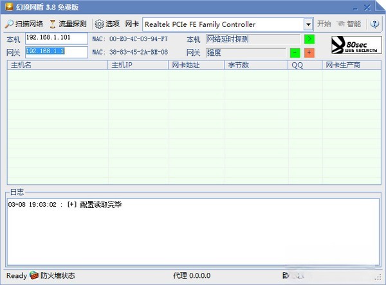386x285 pixels.
Task: Click the 网络延时探测 latency field
Action: 253,39
